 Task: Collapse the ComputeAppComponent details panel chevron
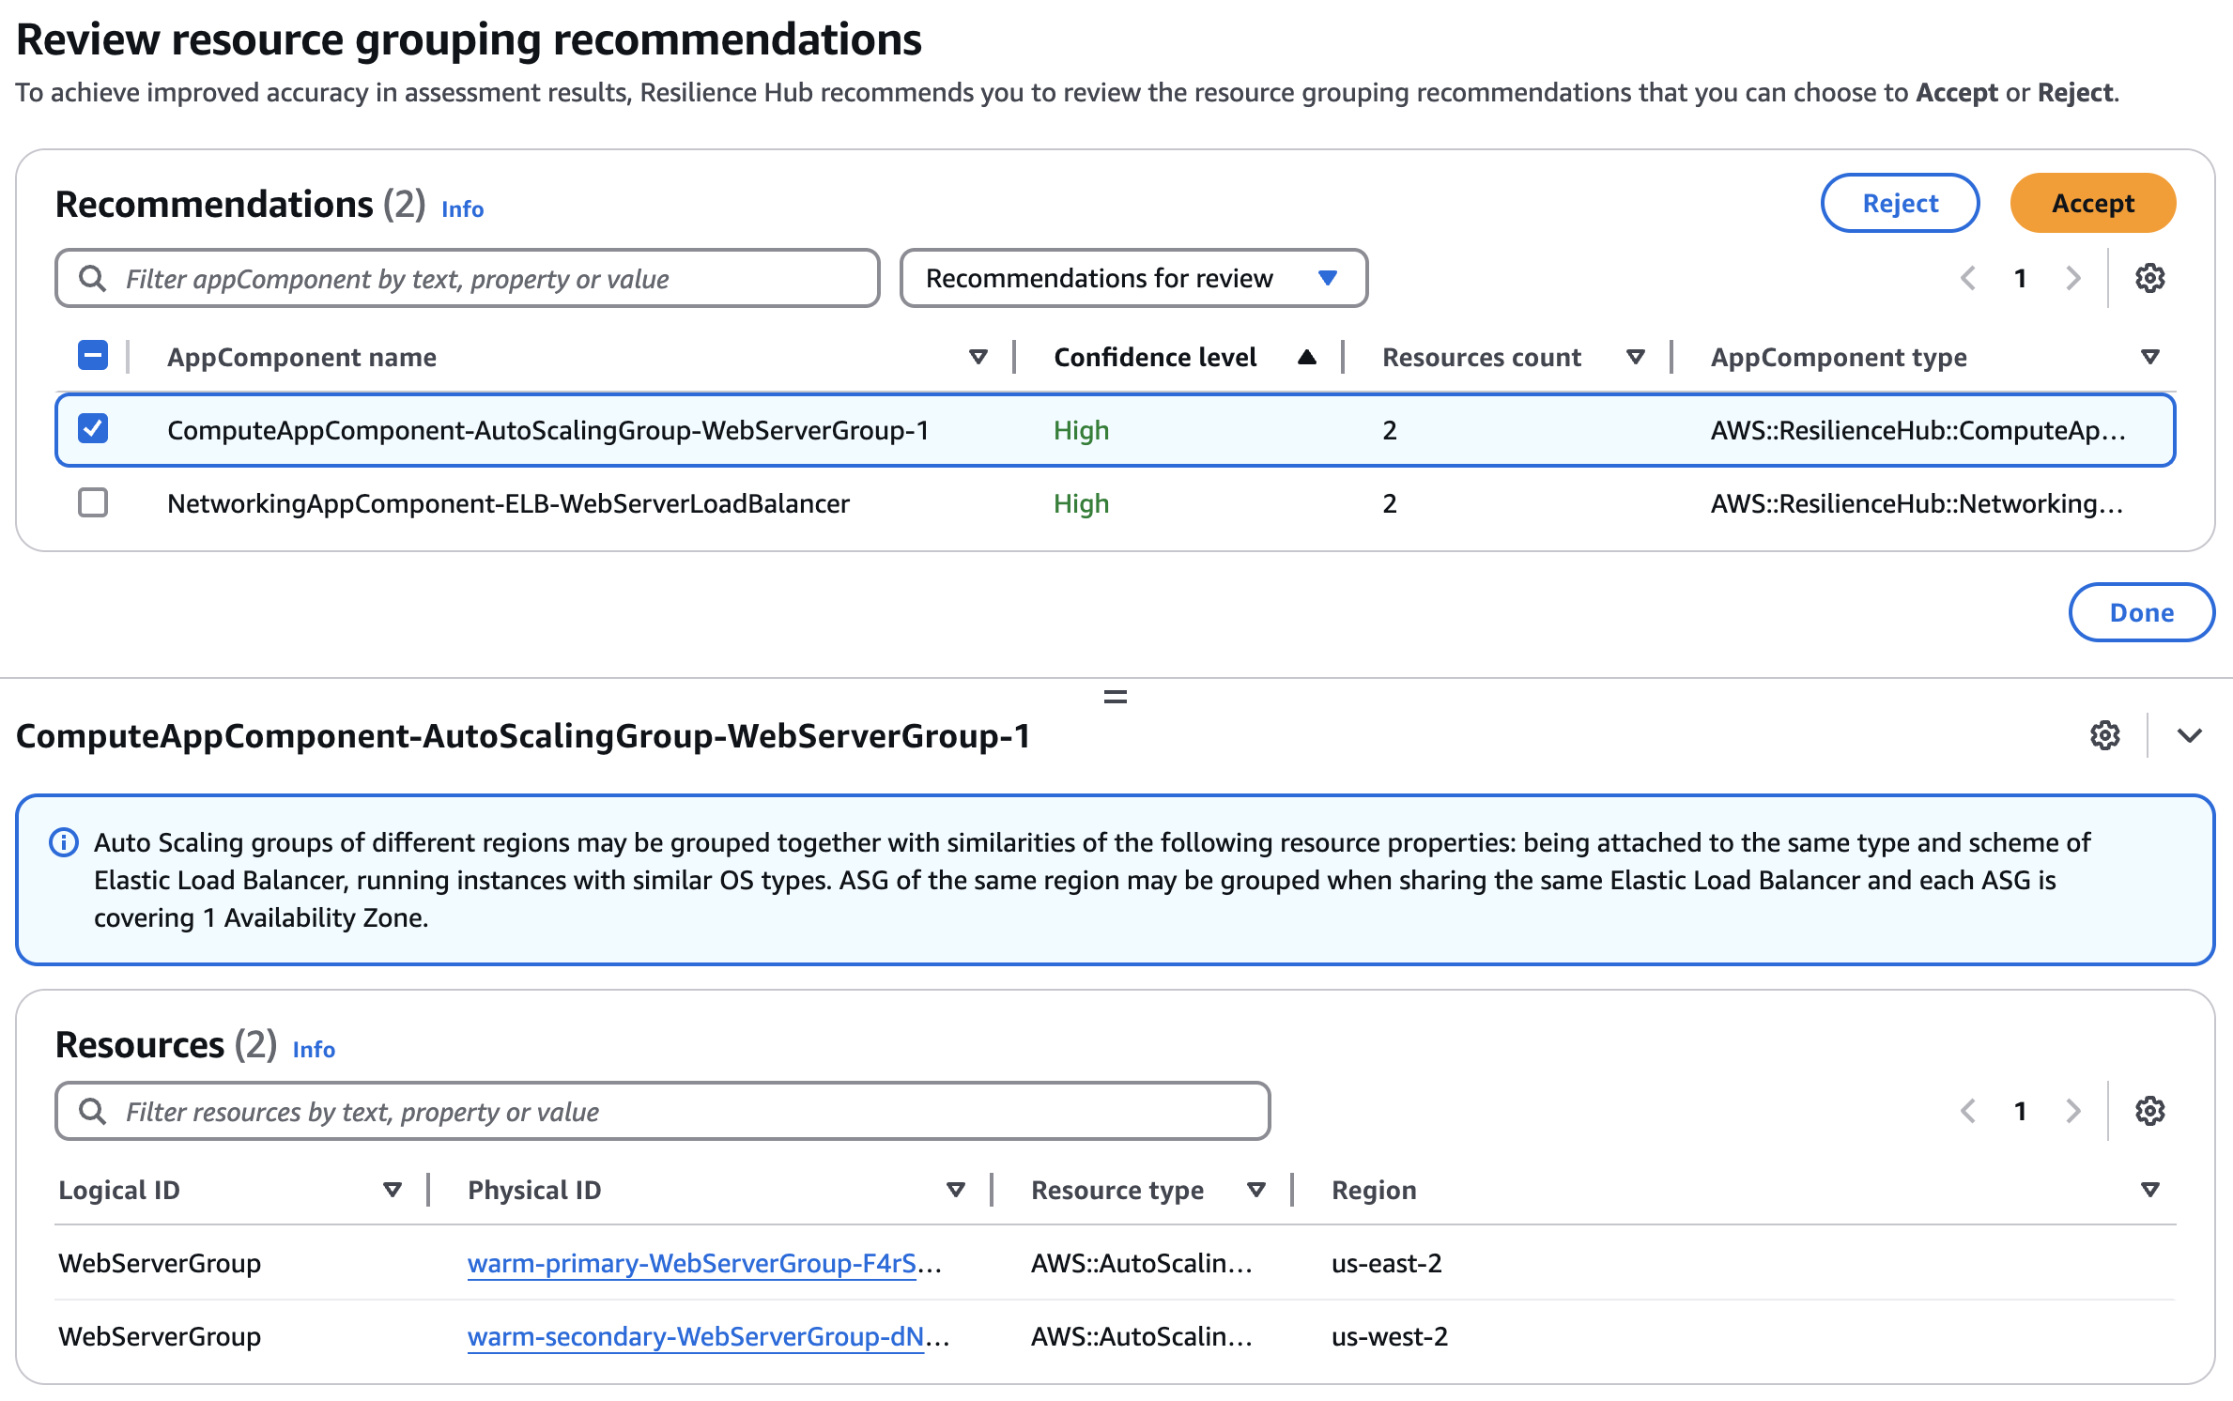pos(2192,735)
